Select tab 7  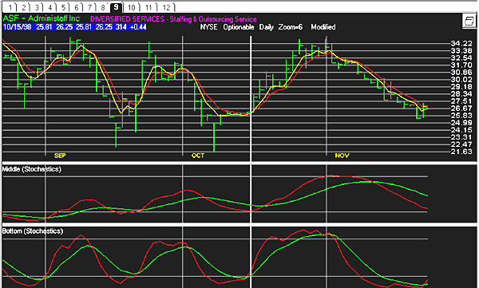pyautogui.click(x=89, y=7)
